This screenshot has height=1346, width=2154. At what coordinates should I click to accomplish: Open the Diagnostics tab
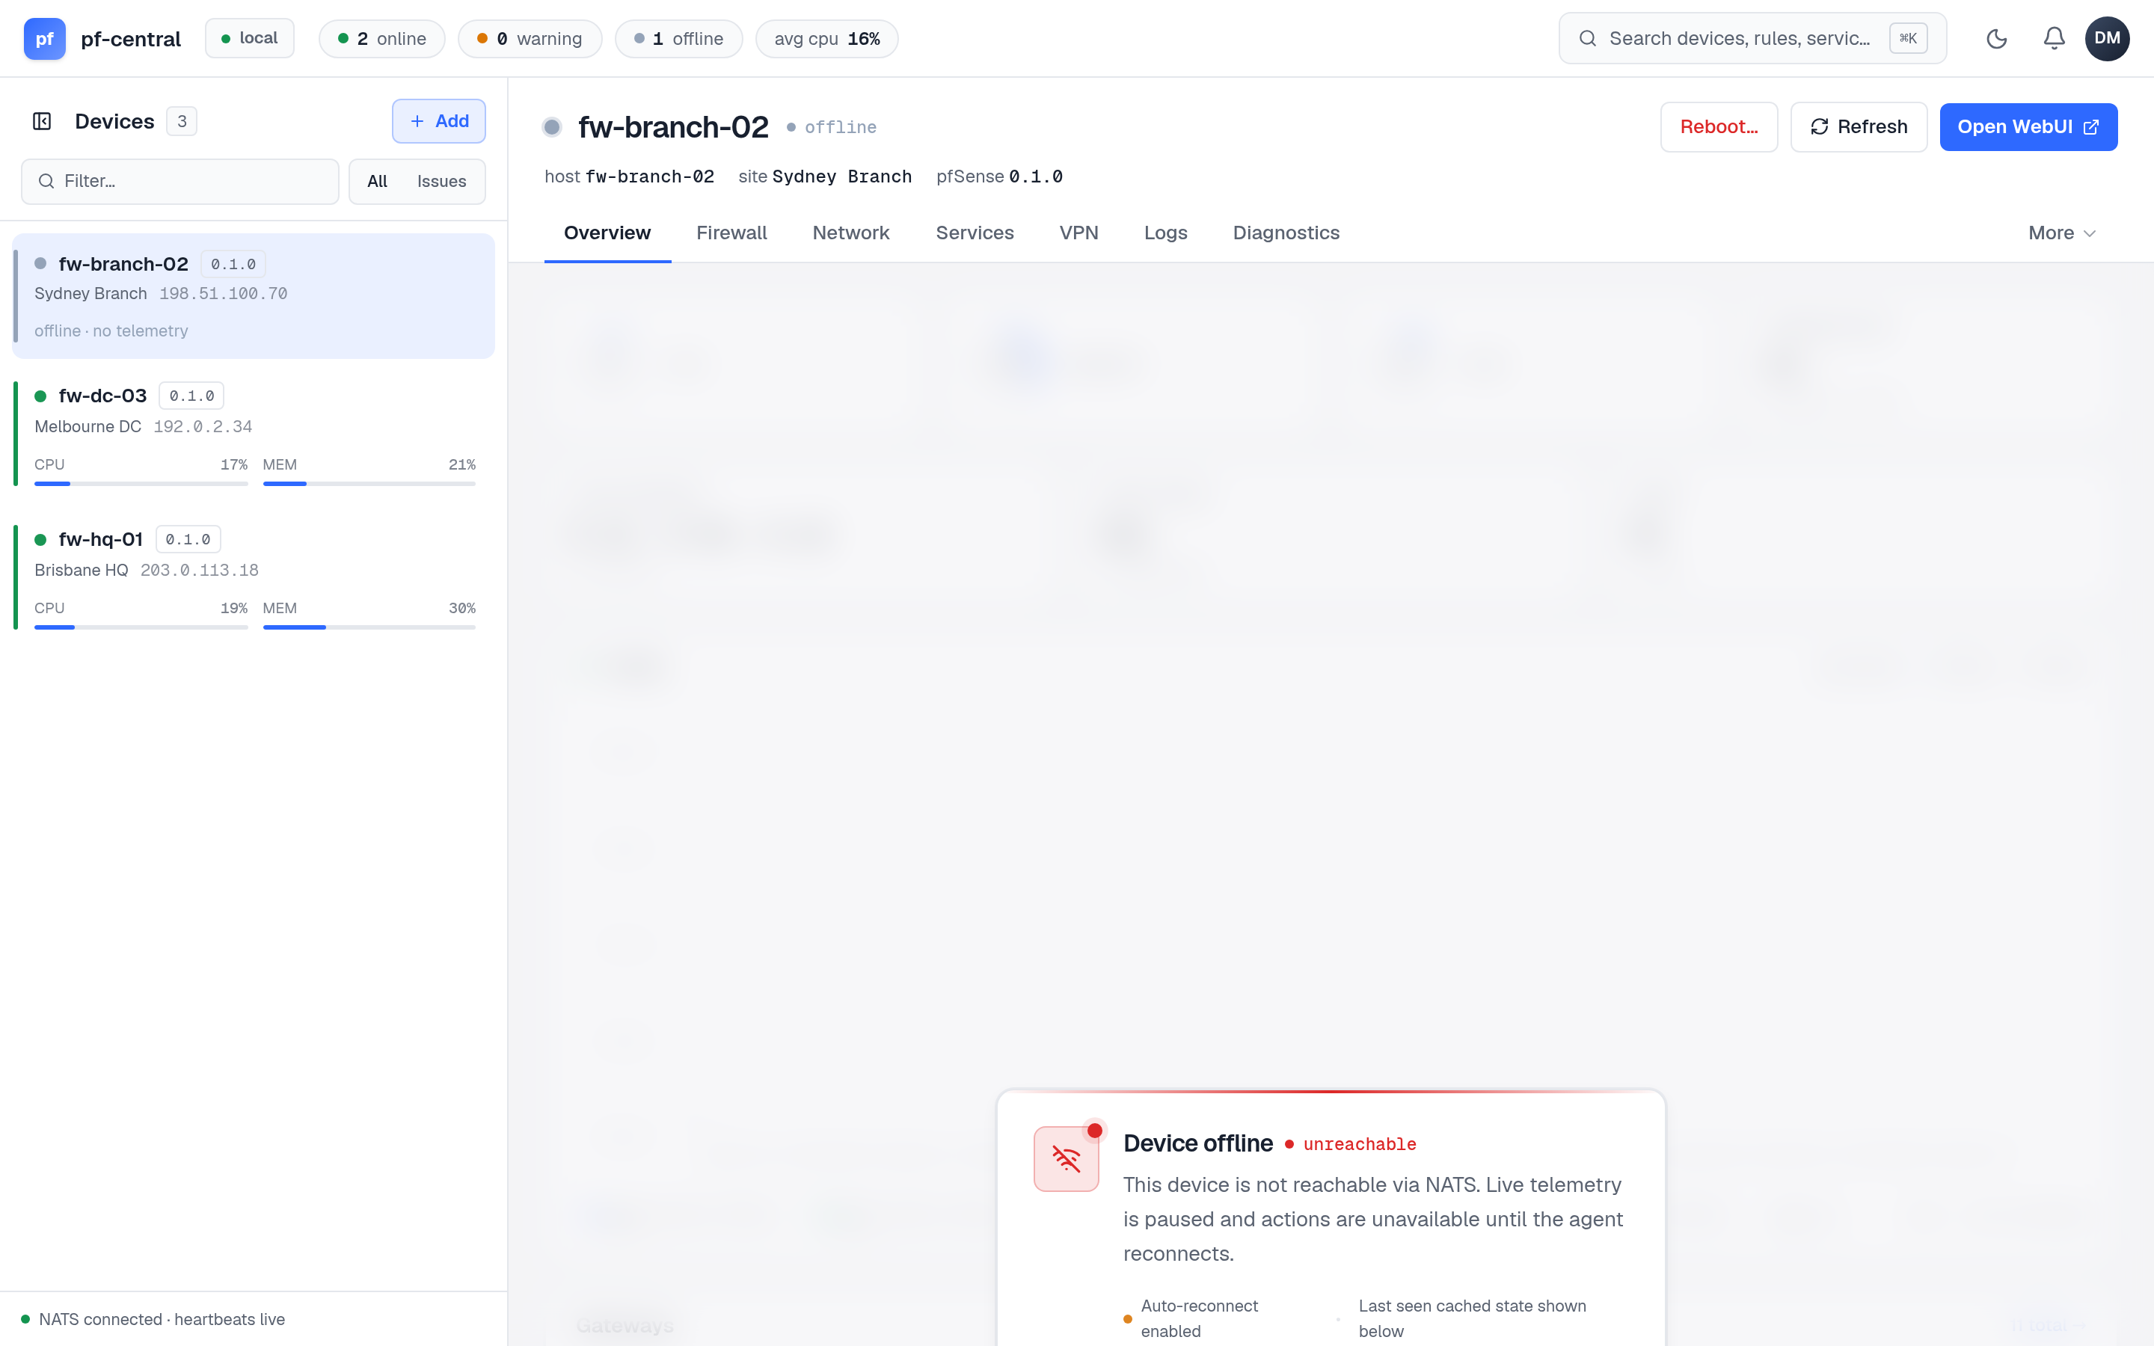pos(1285,233)
